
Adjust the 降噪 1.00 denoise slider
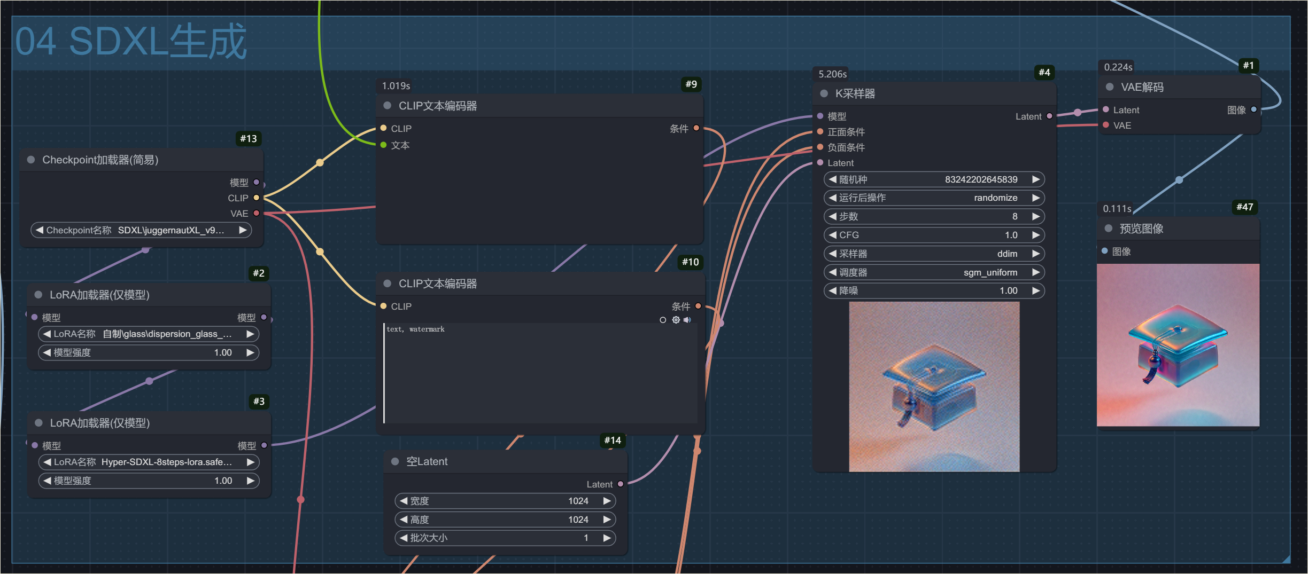pyautogui.click(x=934, y=290)
